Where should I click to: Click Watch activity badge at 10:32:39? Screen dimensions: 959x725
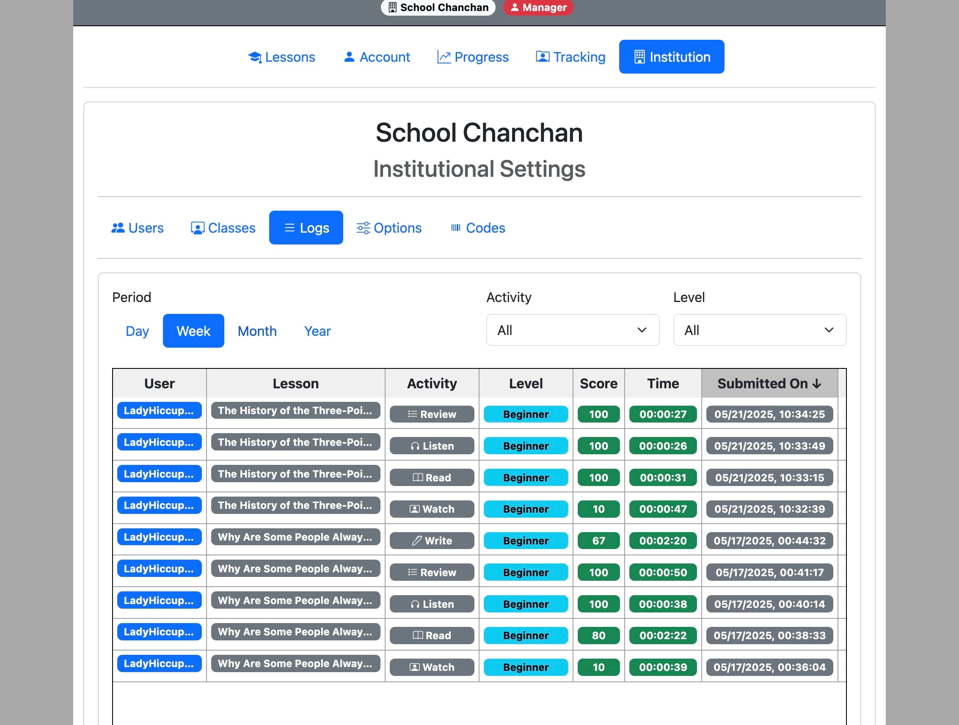coord(432,509)
